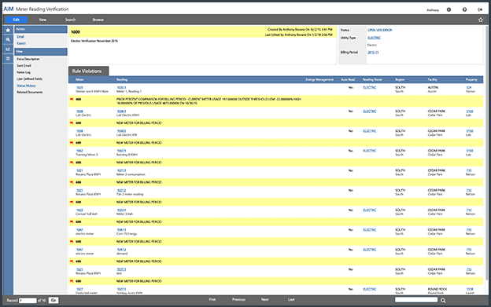The width and height of the screenshot is (491, 307).
Task: Click the Region column header
Action: click(400, 79)
